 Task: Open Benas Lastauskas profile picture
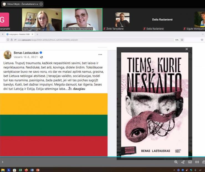pyautogui.click(x=7, y=55)
